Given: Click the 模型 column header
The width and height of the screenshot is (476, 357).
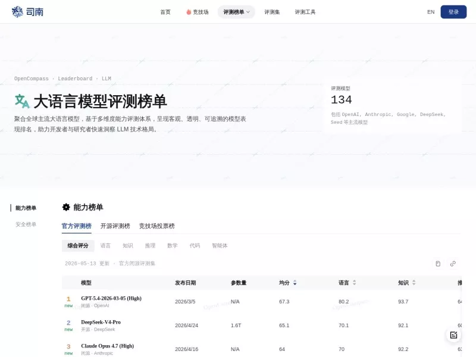Looking at the screenshot, I should pyautogui.click(x=86, y=283).
